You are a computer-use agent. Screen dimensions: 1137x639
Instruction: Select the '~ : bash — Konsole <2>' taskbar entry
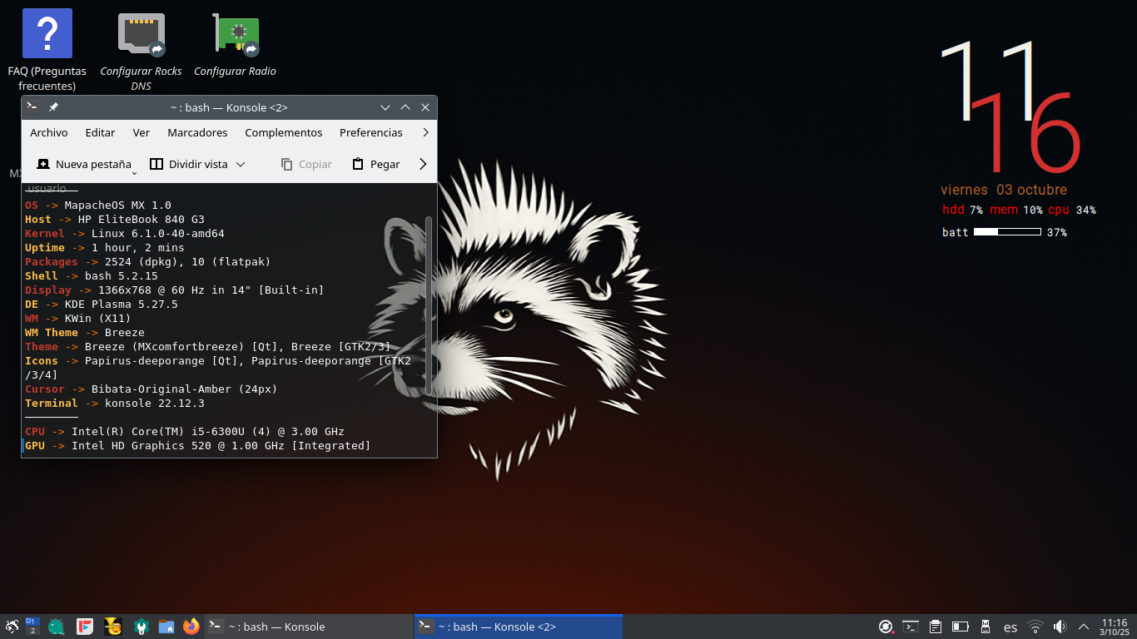coord(518,627)
